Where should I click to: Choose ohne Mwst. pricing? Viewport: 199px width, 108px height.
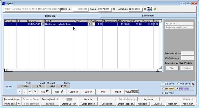pos(163,89)
